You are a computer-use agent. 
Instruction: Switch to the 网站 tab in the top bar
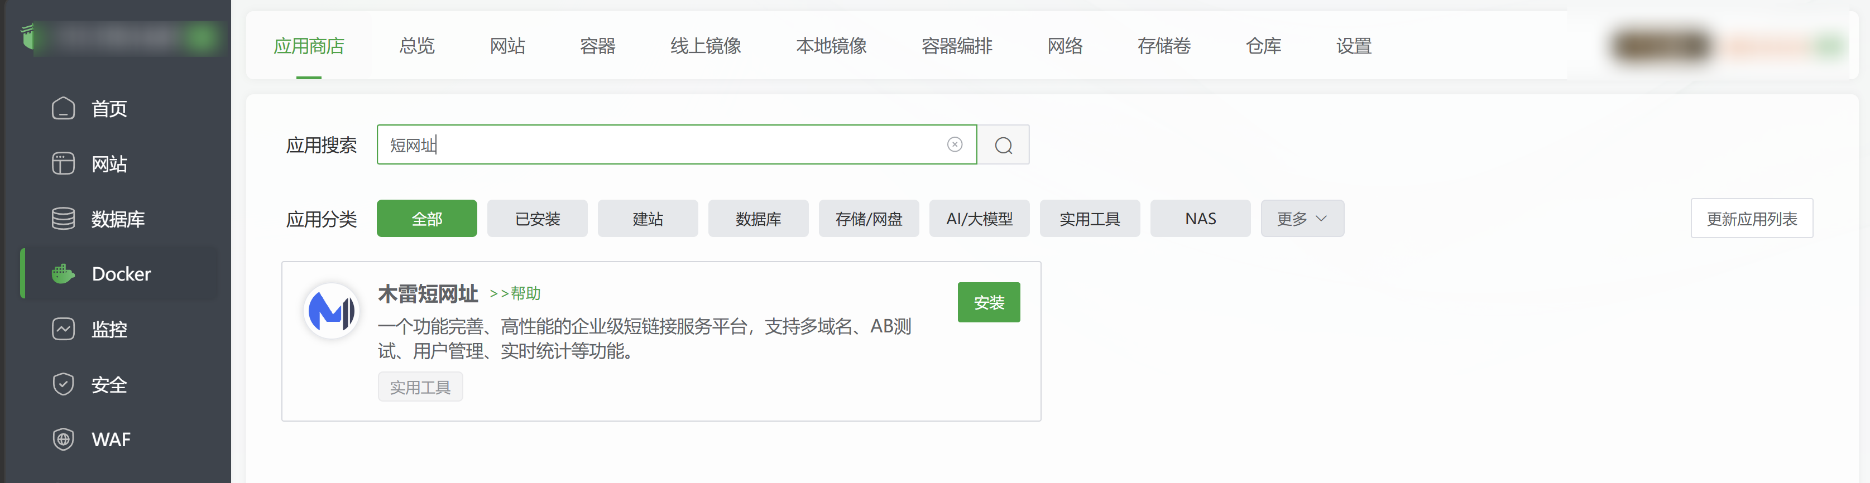tap(507, 46)
